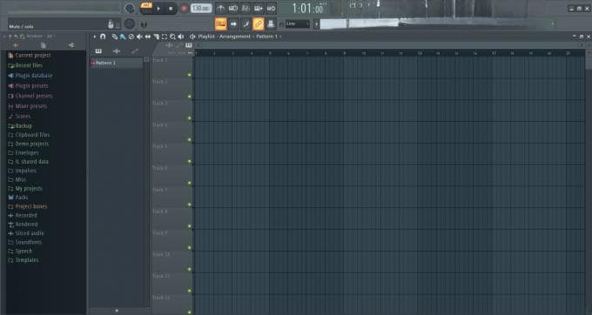Toggle typing keyboard to piano icon
The image size is (592, 315).
pyautogui.click(x=221, y=24)
